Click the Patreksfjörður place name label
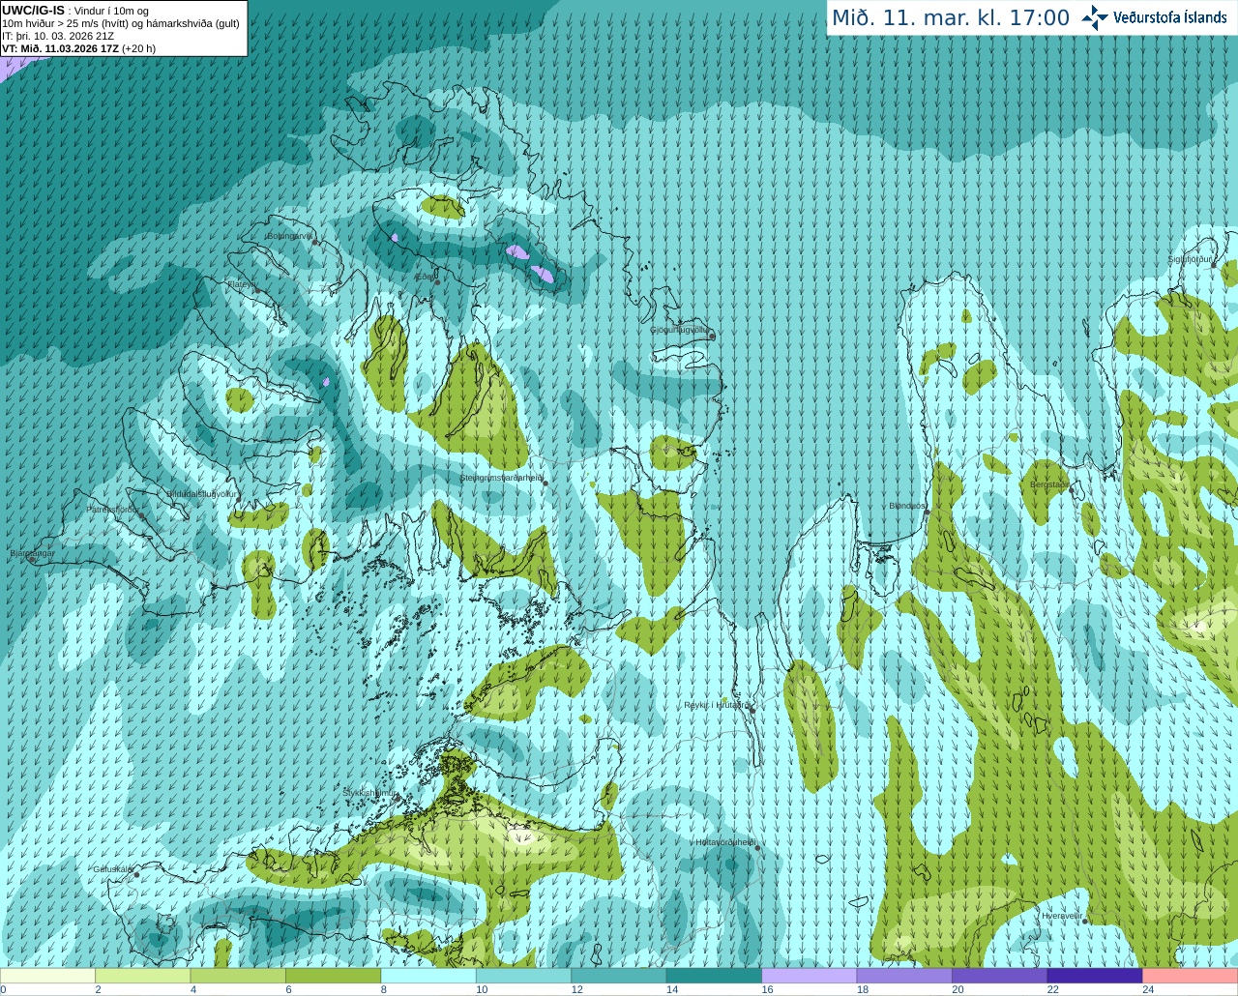This screenshot has width=1238, height=996. pos(112,510)
